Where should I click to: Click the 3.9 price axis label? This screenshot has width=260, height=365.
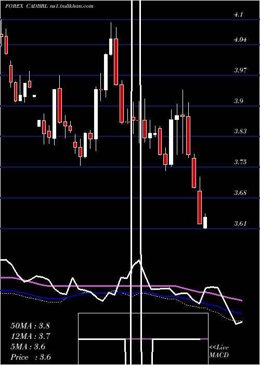(238, 101)
